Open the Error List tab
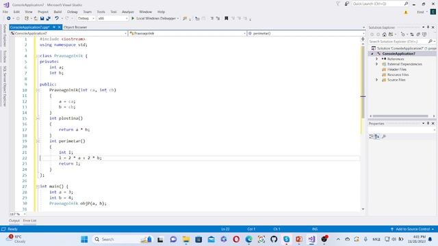438x246 pixels. click(29, 221)
